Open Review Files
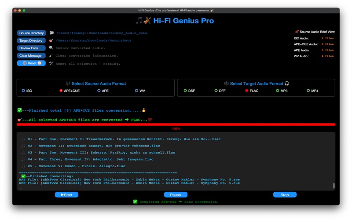 [31, 48]
